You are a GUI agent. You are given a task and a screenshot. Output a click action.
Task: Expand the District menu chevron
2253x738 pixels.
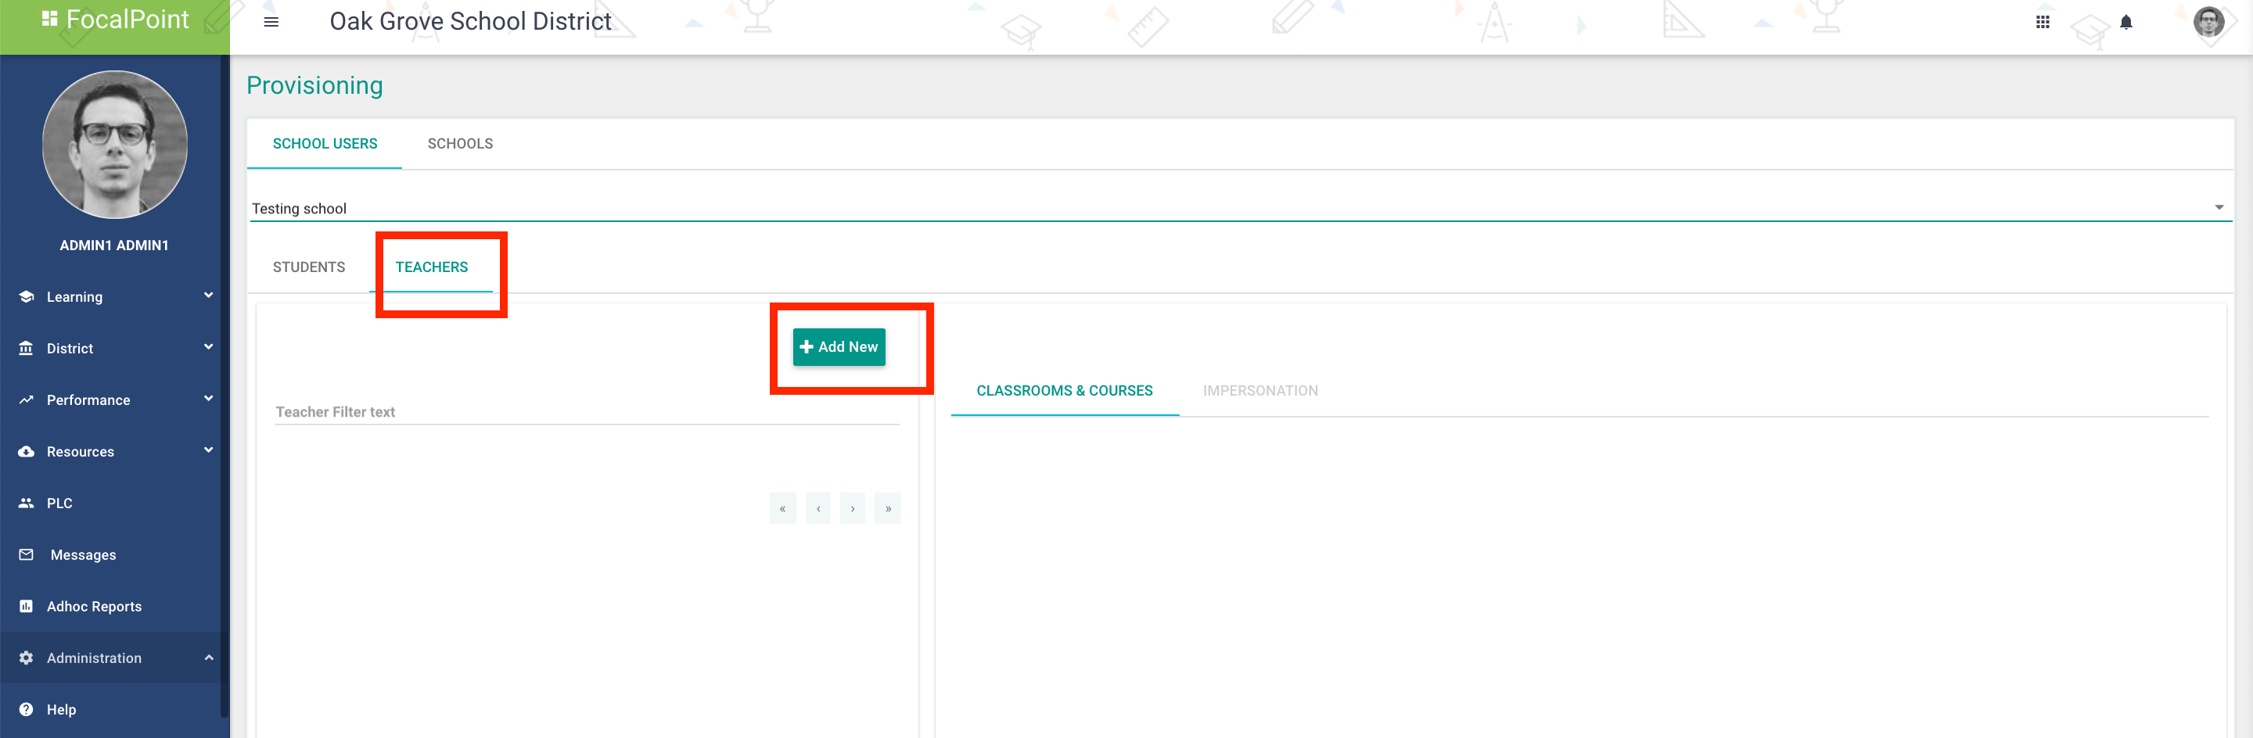208,347
